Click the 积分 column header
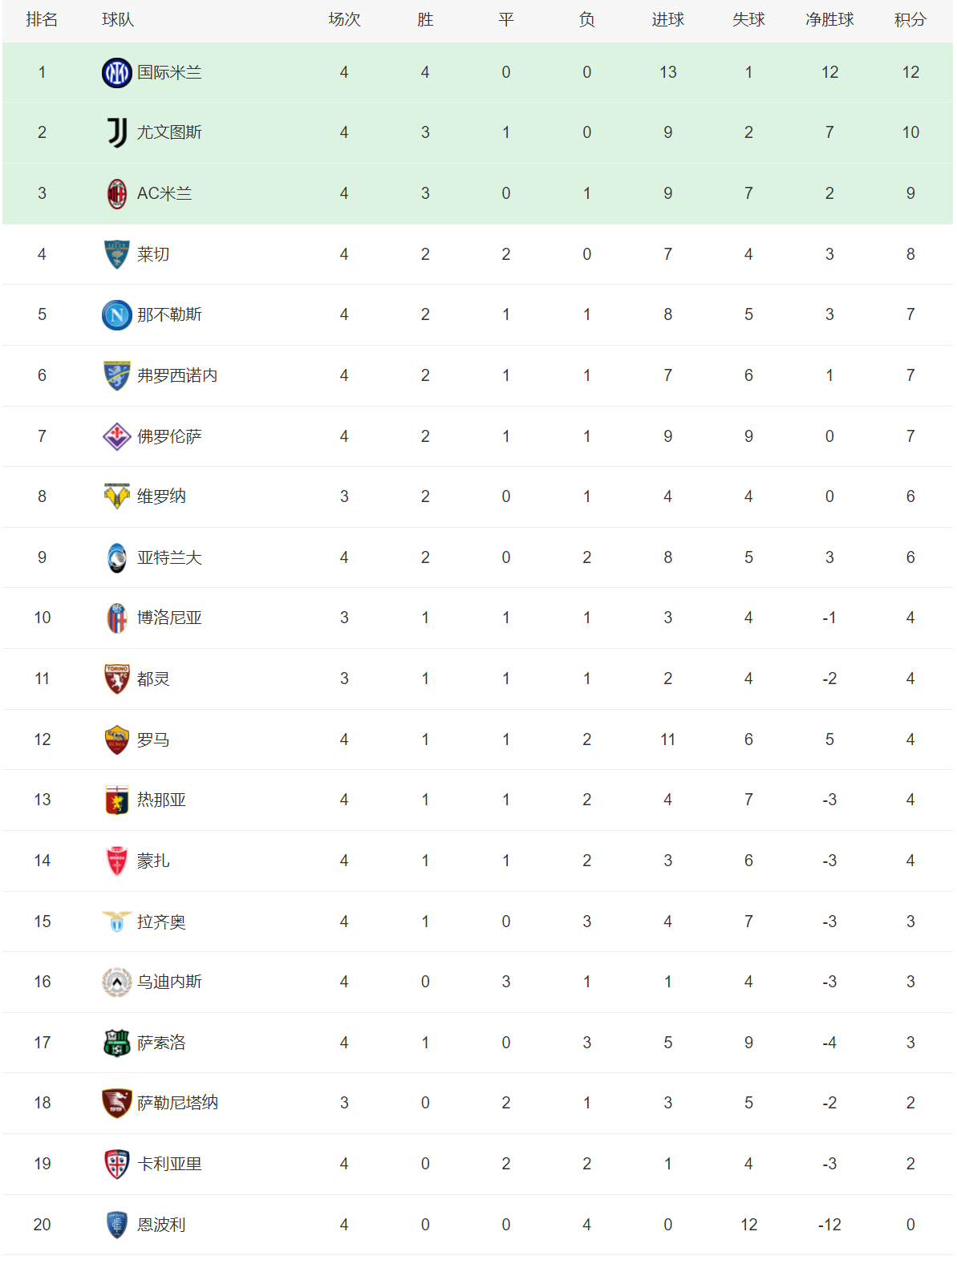The height and width of the screenshot is (1268, 957). pyautogui.click(x=910, y=20)
